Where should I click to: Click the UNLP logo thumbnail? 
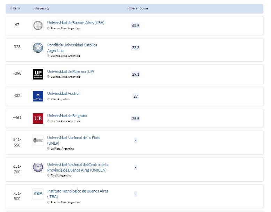tap(38, 141)
